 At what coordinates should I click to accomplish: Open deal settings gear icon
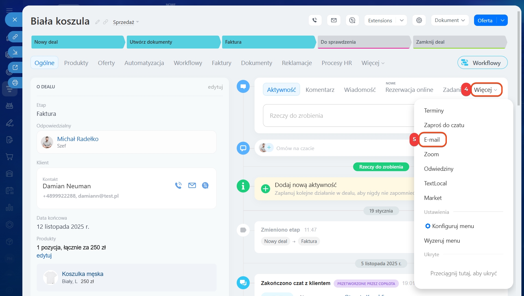tap(419, 20)
